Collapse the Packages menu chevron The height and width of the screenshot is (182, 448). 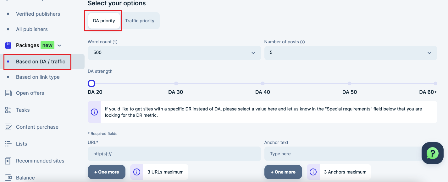59,45
